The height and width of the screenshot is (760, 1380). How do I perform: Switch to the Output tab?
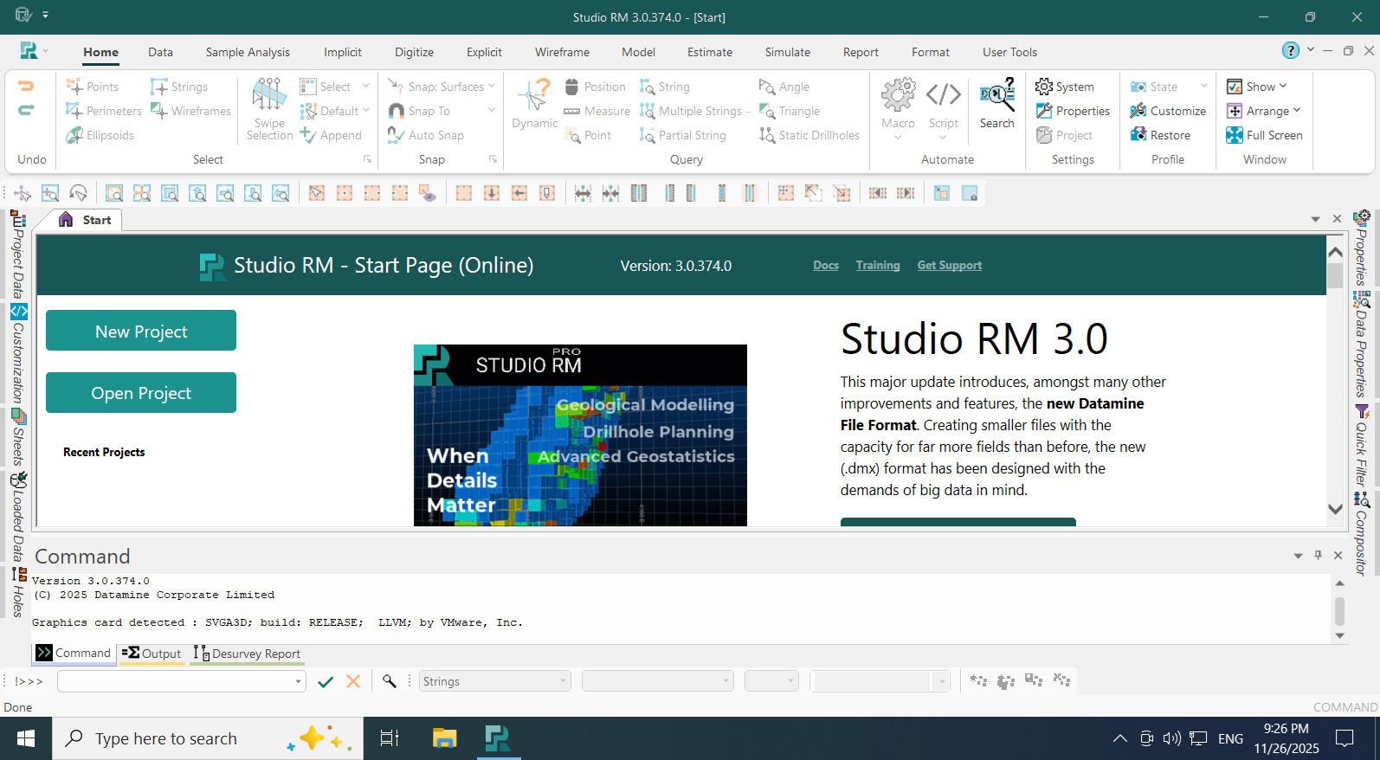[152, 654]
